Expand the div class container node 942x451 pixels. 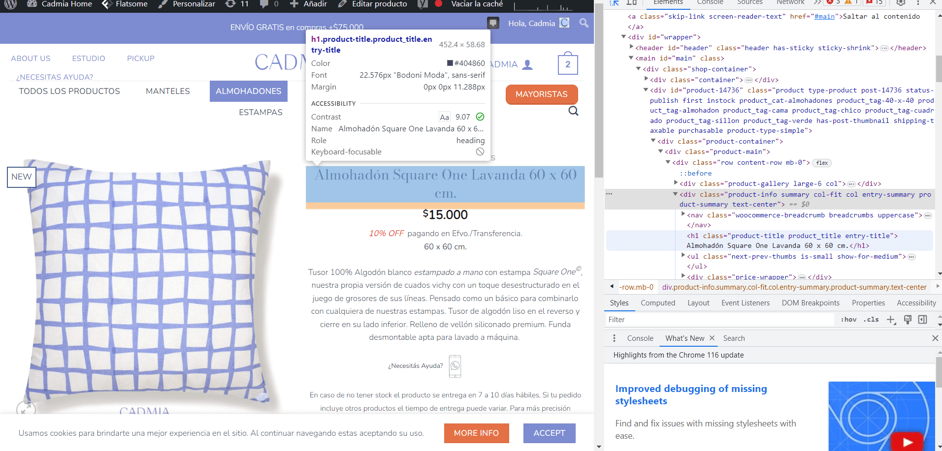[646, 79]
